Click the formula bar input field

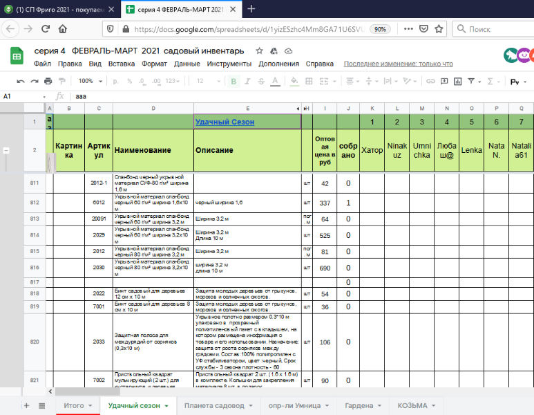(x=276, y=96)
